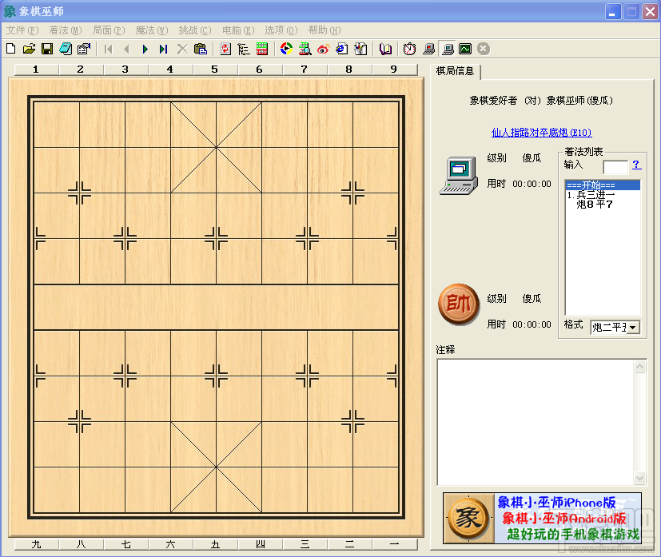Click the red 帥 player piece icon

(x=459, y=304)
